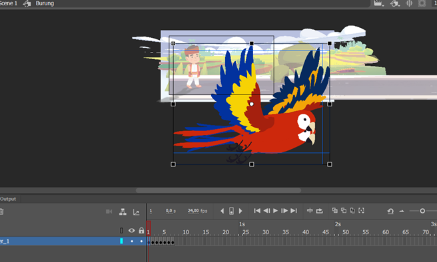
Task: Click the timeline zoom-out mountain icon
Action: pos(402,211)
